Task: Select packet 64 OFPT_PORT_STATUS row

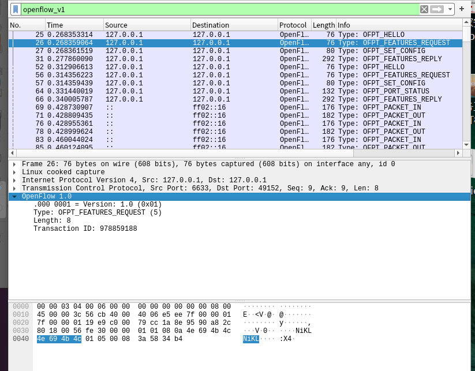Action: tap(235, 91)
